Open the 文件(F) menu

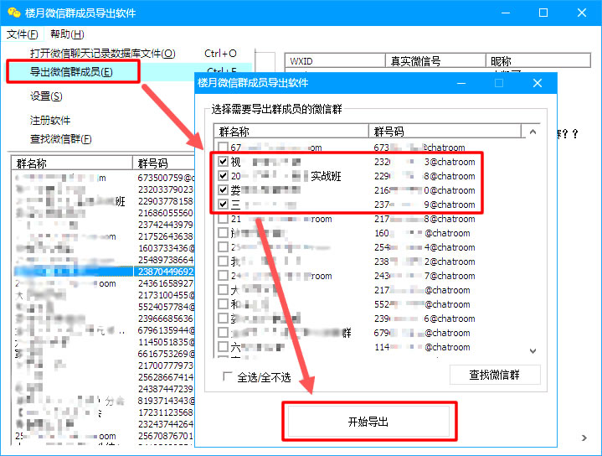pyautogui.click(x=23, y=34)
